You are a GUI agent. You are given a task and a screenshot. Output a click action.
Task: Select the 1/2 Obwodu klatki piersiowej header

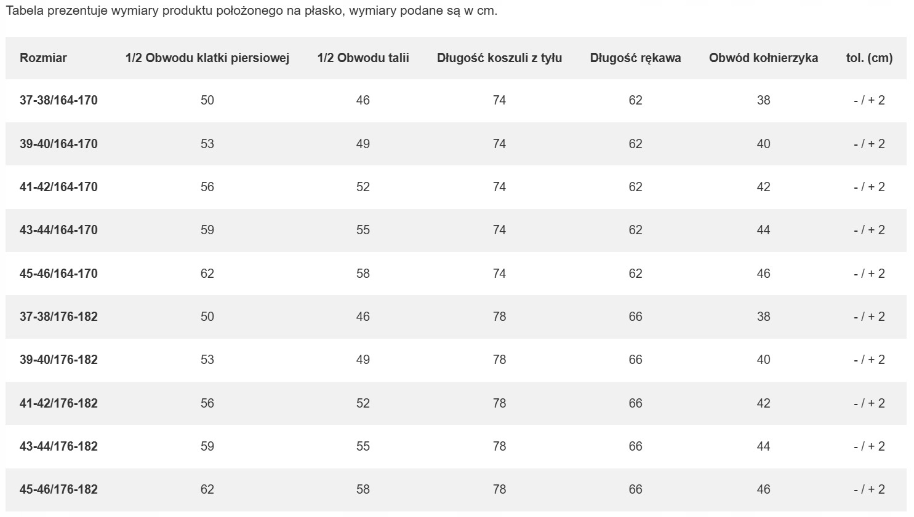click(207, 58)
